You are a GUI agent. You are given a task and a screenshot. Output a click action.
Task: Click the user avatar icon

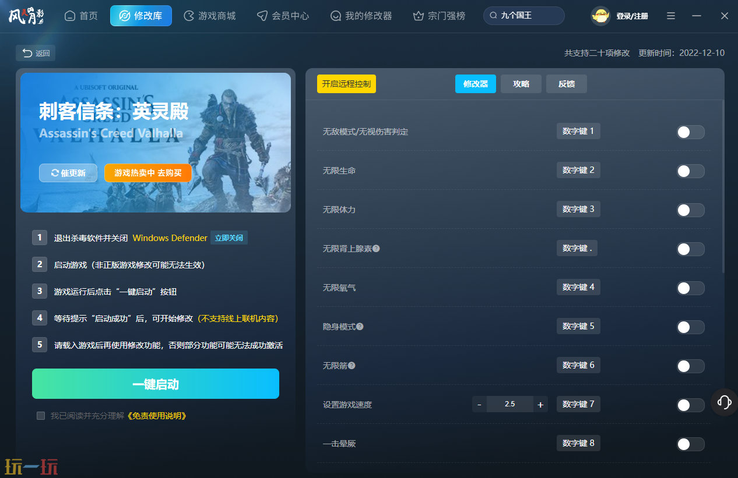[x=600, y=16]
